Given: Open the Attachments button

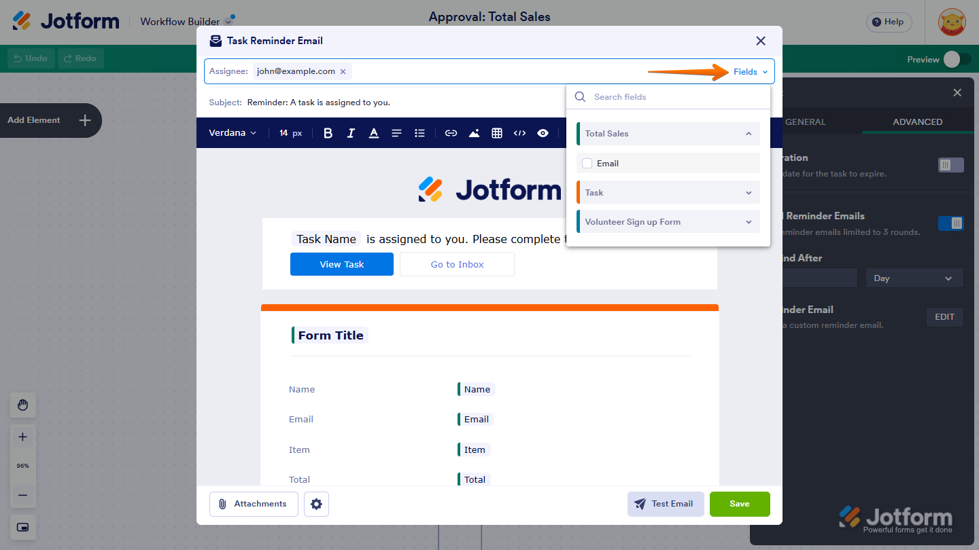Looking at the screenshot, I should pyautogui.click(x=254, y=504).
